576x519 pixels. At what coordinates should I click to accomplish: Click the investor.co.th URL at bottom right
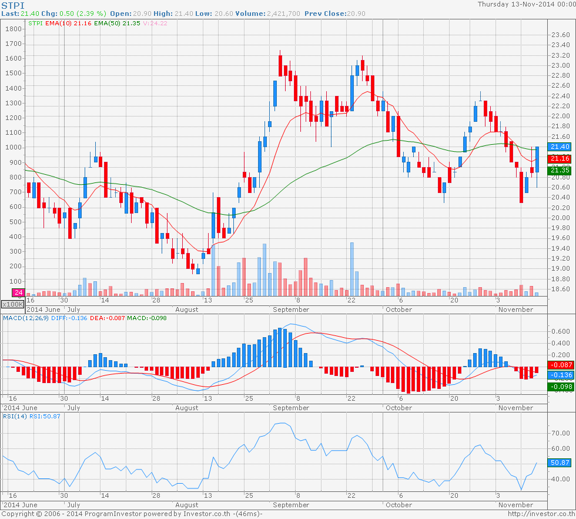point(541,514)
